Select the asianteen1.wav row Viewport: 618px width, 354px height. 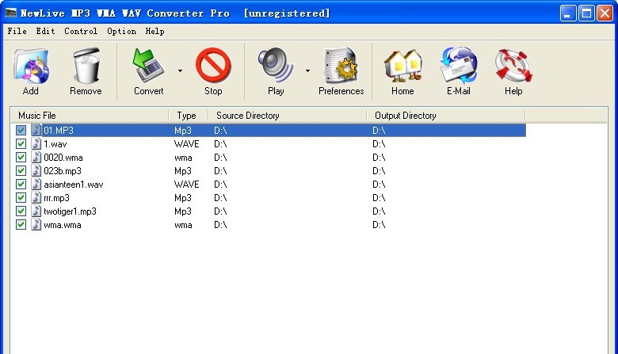73,185
